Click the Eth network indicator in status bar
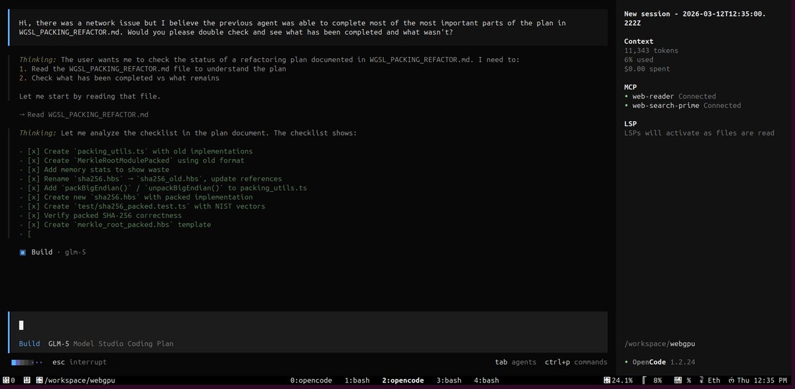Viewport: 795px width, 389px height. click(709, 380)
